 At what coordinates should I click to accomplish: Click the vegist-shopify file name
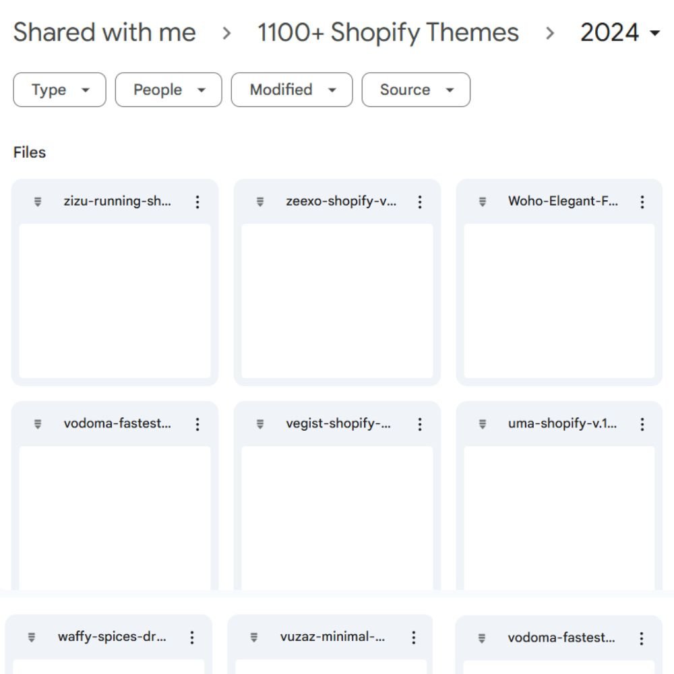338,424
